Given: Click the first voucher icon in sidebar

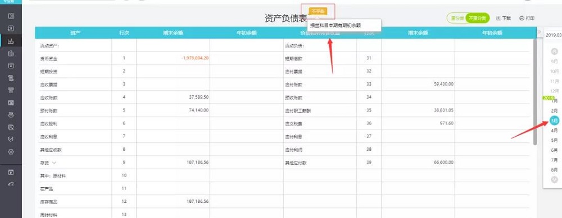Looking at the screenshot, I should pos(11,16).
